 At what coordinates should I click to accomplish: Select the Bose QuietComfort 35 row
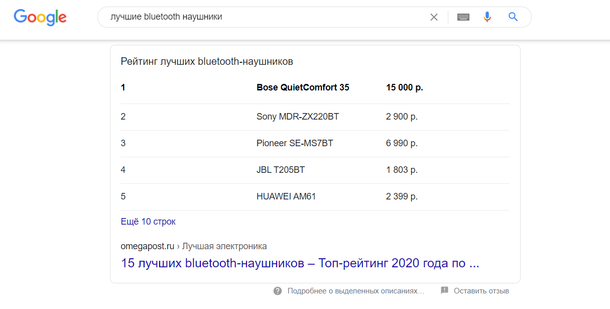[303, 88]
